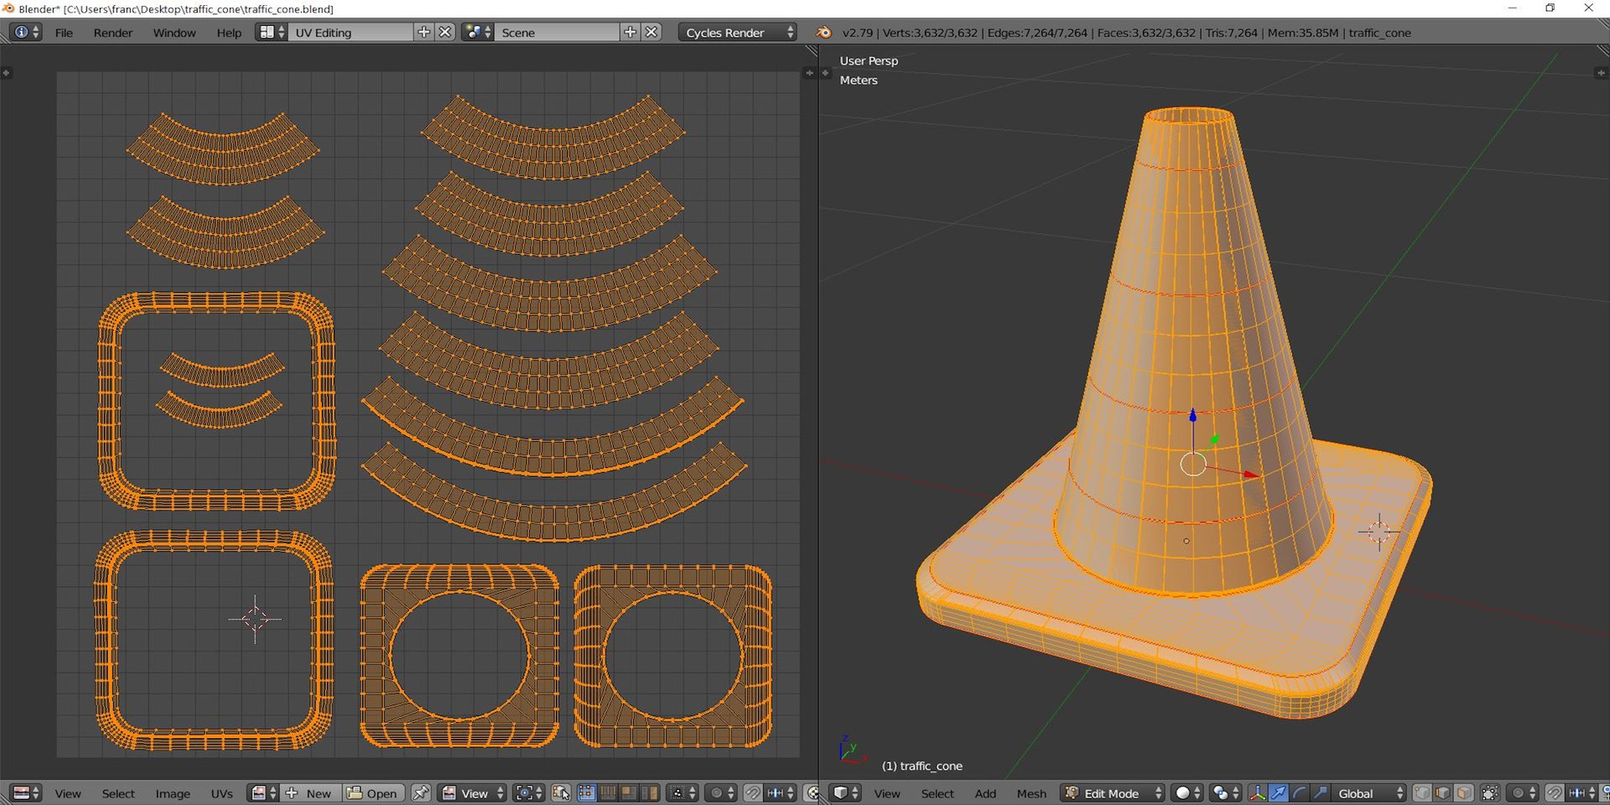
Task: Open the 3D viewport View menu
Action: point(887,793)
